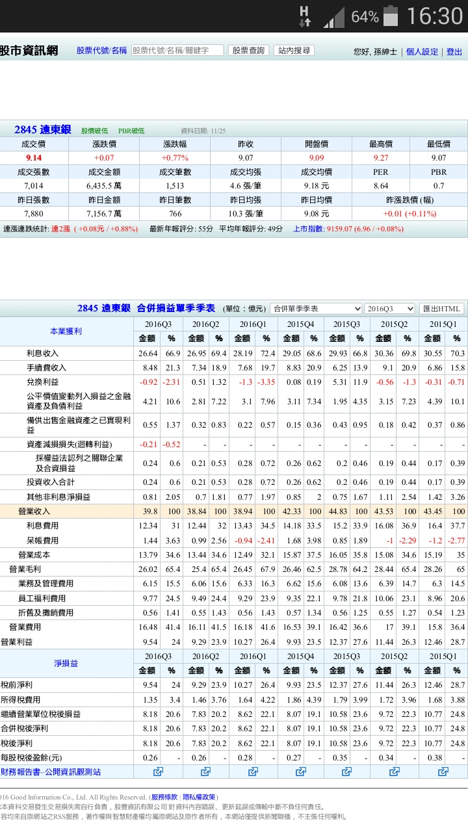Tap the signal strength icon in status bar
Viewport: 468px width, 832px height.
pos(334,18)
